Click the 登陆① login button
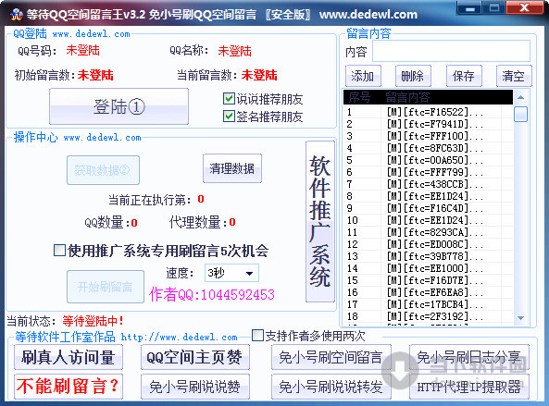 pyautogui.click(x=119, y=106)
